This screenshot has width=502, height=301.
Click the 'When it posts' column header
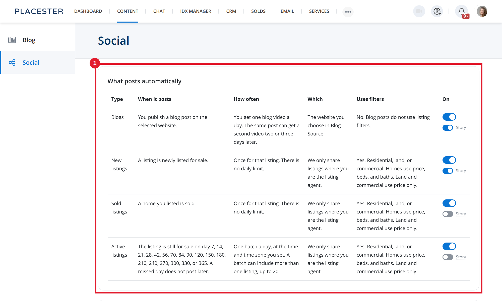155,99
